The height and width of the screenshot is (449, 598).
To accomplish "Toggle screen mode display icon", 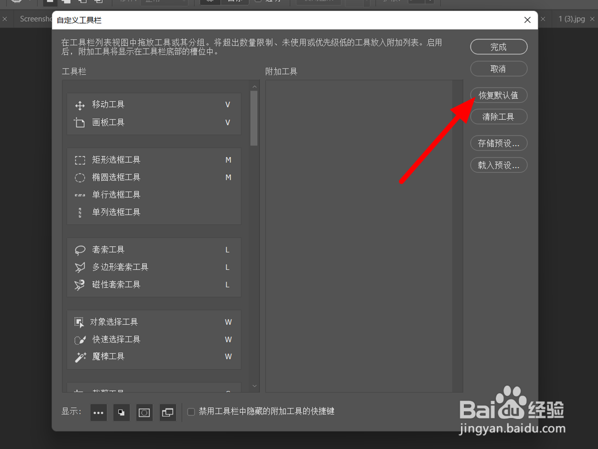I will pos(168,413).
